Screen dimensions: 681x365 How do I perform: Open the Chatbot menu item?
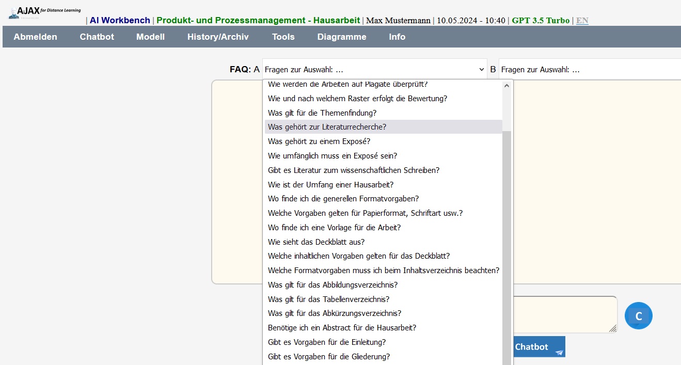point(97,37)
